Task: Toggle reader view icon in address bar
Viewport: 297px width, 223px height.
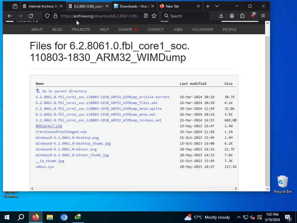Action: 146,16
